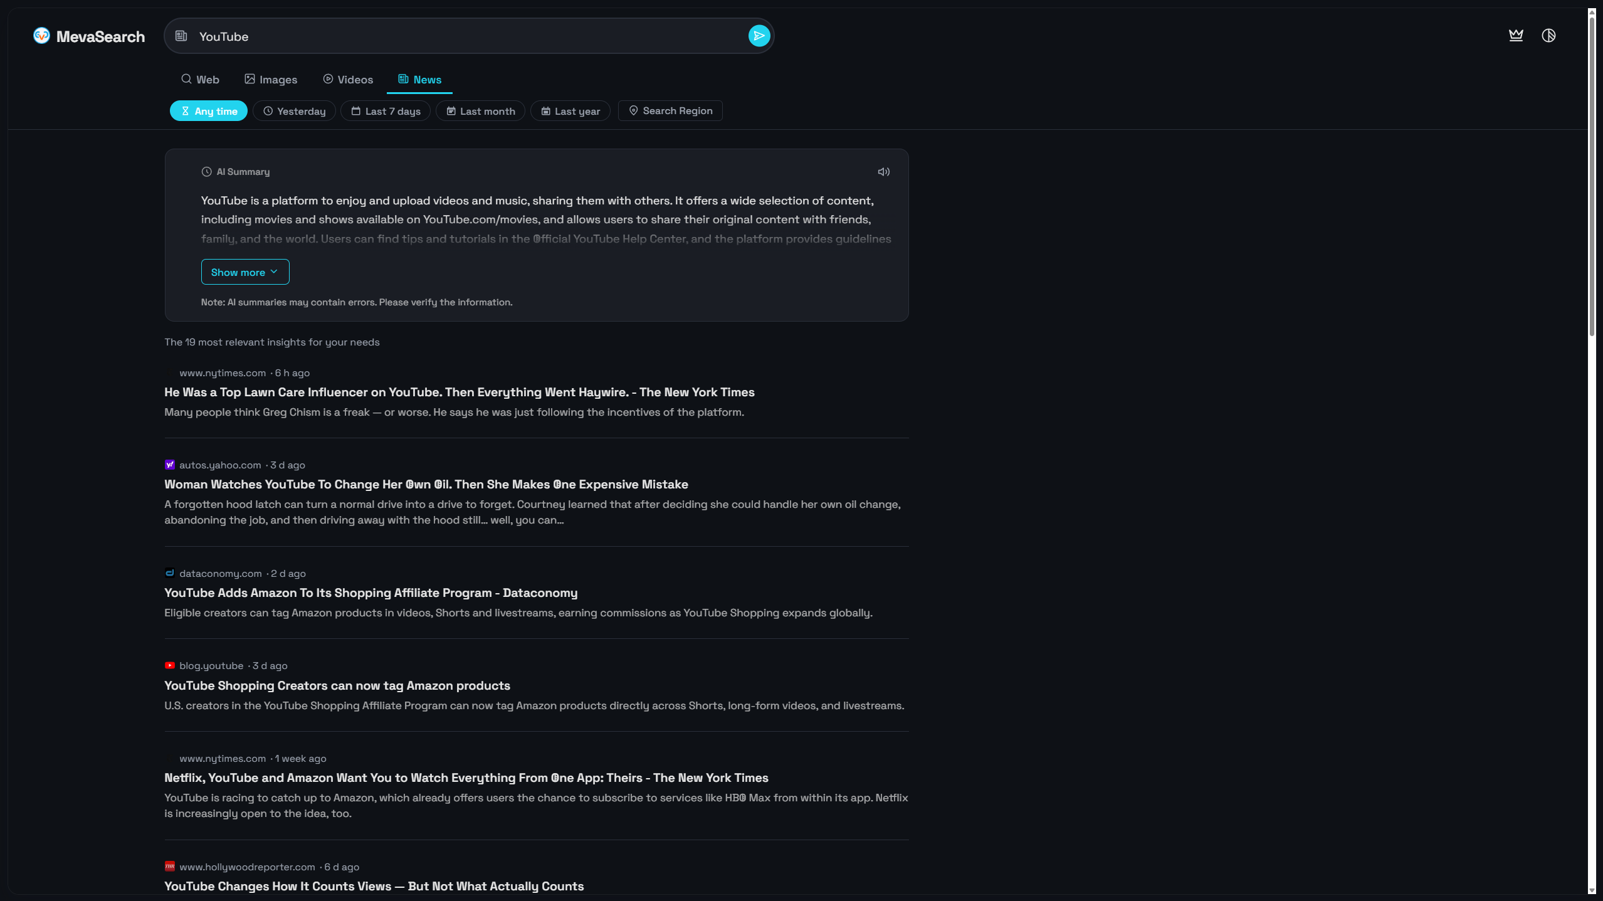Click the news icon inside the search bar
This screenshot has height=901, width=1603.
pos(181,36)
